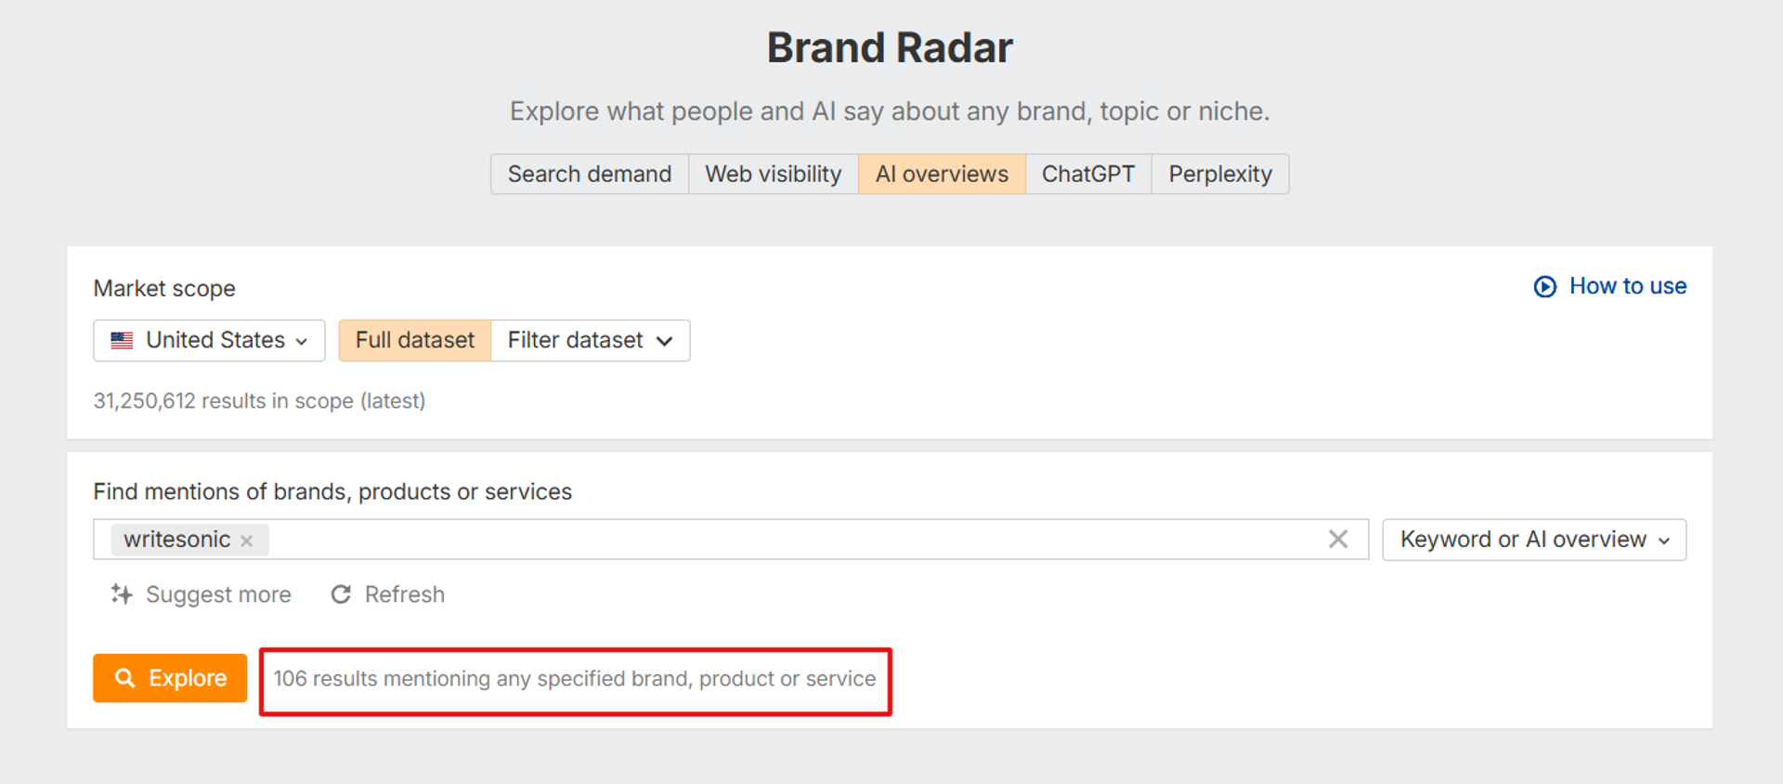This screenshot has width=1783, height=784.
Task: Click the Brand Radar heading
Action: tap(890, 47)
